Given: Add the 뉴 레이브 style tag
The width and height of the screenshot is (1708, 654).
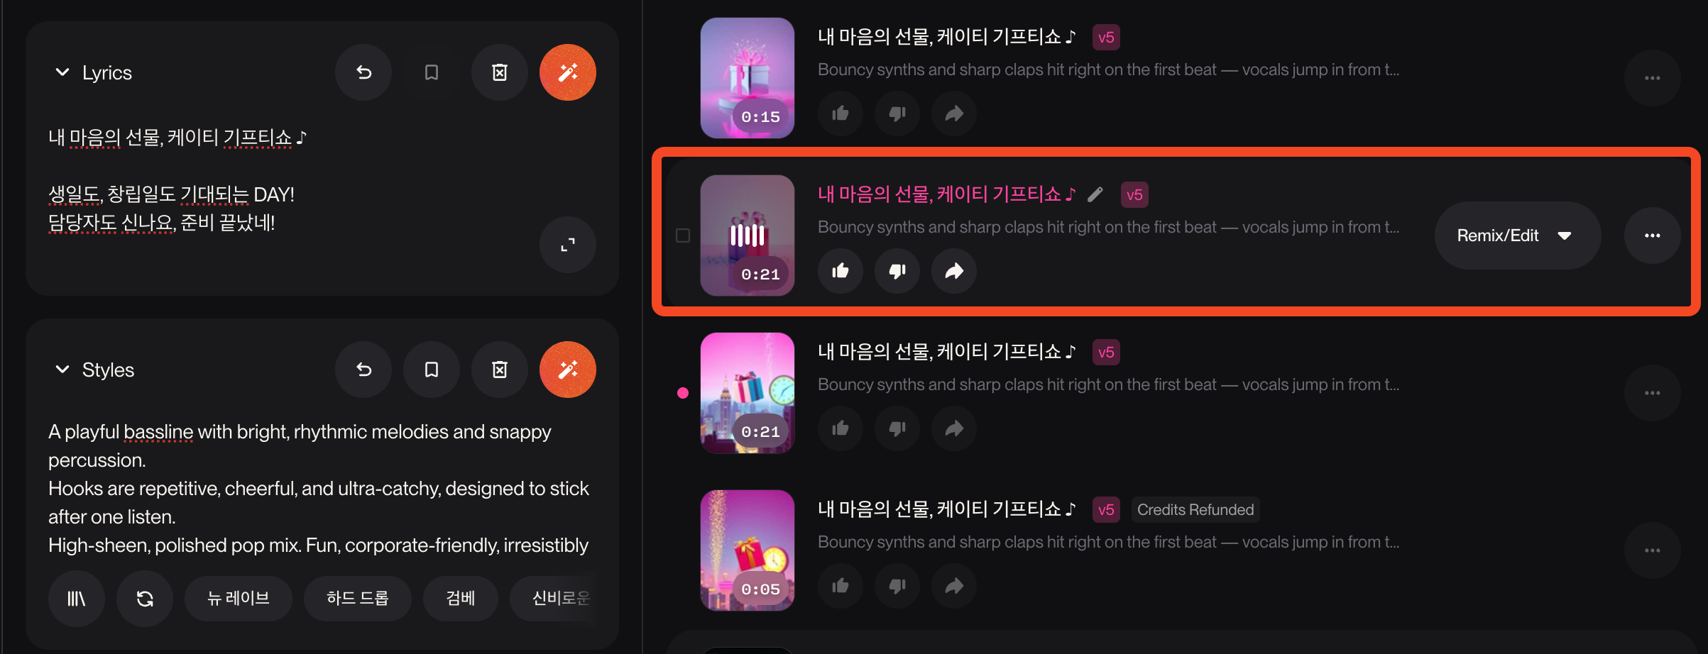Looking at the screenshot, I should [x=239, y=599].
